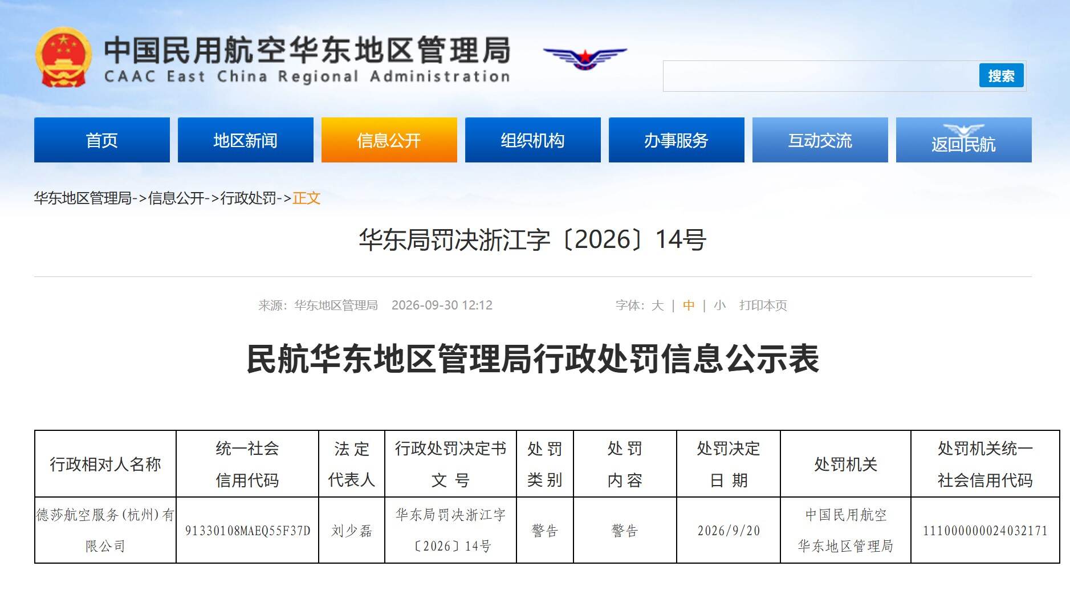Image resolution: width=1070 pixels, height=611 pixels.
Task: Click credit code 91330108MAEQ55F37D
Action: tap(247, 531)
